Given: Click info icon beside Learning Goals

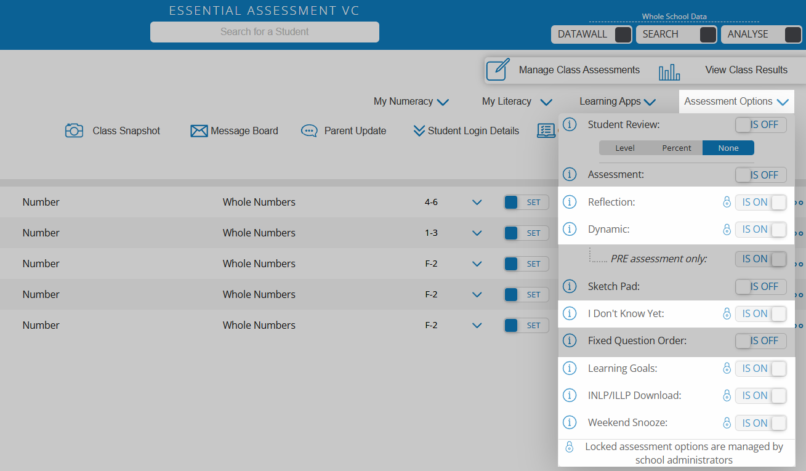Looking at the screenshot, I should tap(570, 368).
